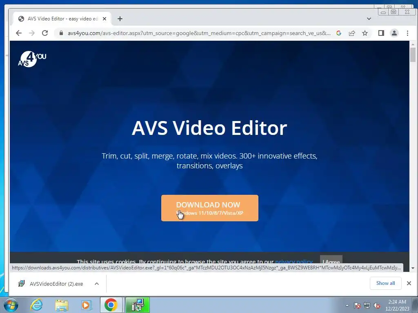Click the installer setup taskbar icon
418x313 pixels.
coord(138,305)
